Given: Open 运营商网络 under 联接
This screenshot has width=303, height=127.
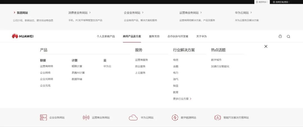Looking at the screenshot, I should (47, 66).
